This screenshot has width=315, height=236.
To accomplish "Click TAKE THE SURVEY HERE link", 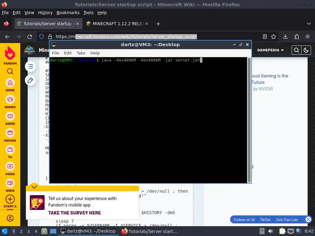I will (74, 213).
